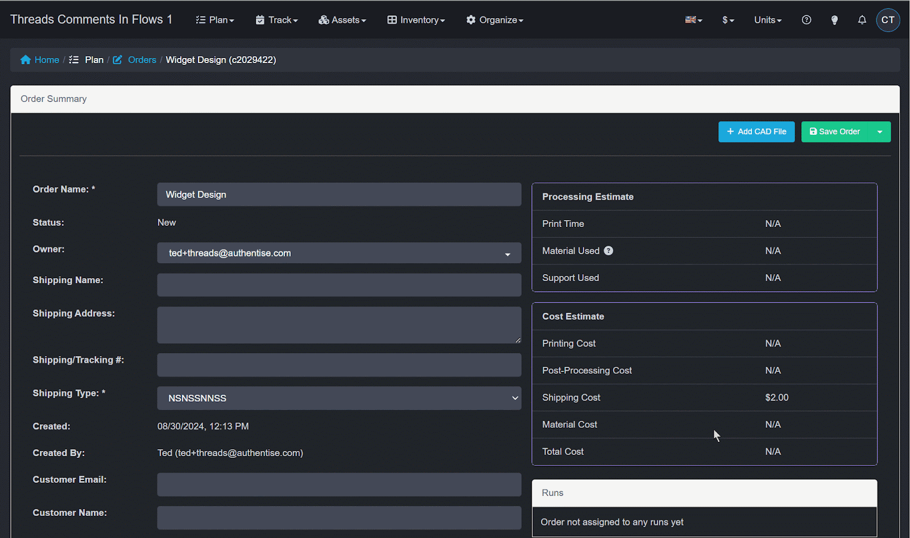Click the Shipping Name input field

pyautogui.click(x=339, y=285)
